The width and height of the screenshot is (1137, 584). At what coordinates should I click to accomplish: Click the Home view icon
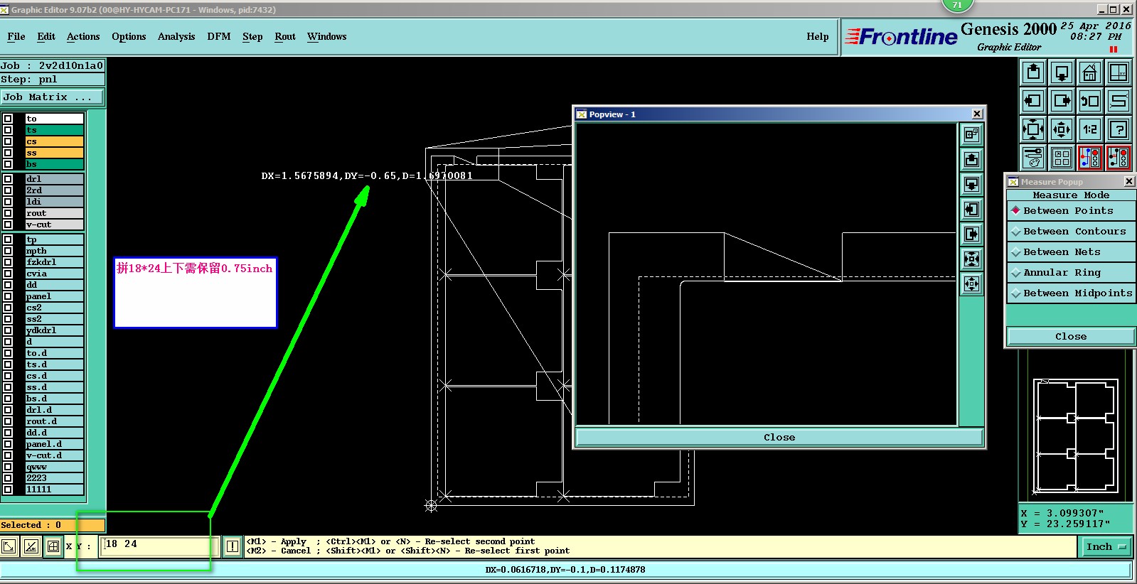[x=1090, y=72]
